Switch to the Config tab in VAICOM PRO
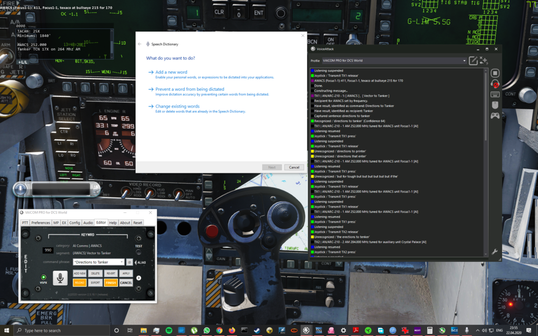The width and height of the screenshot is (538, 336). click(75, 223)
